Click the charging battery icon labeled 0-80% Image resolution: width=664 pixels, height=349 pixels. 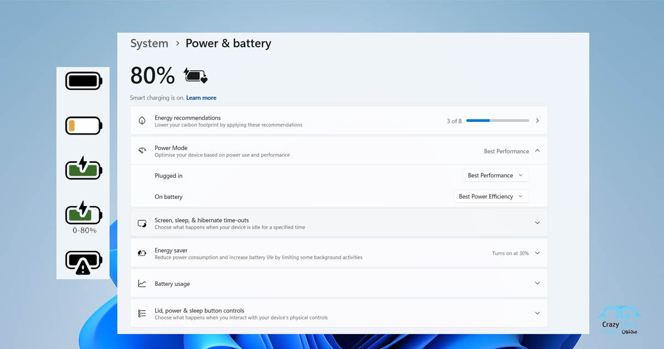click(x=84, y=212)
